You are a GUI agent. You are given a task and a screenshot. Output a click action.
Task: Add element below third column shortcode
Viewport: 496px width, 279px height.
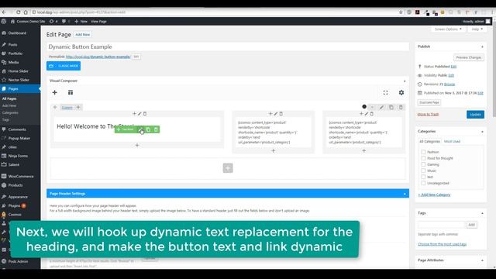[363, 151]
